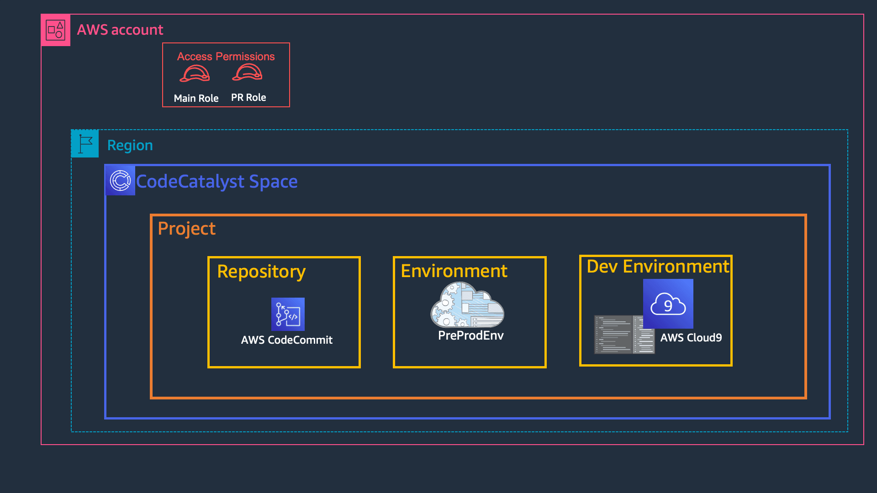The width and height of the screenshot is (877, 493).
Task: Select the Main Role hard hat icon
Action: (x=195, y=73)
